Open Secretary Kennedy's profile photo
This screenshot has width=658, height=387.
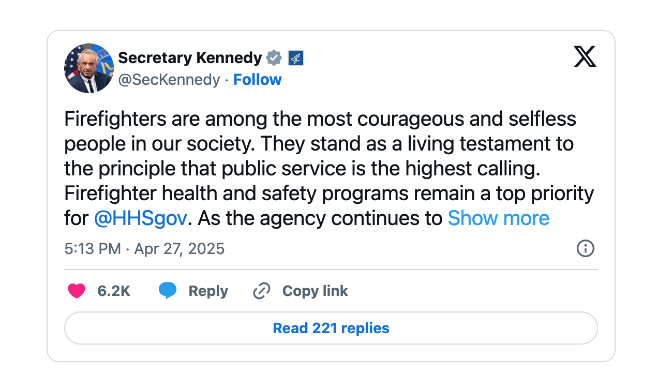pyautogui.click(x=89, y=68)
